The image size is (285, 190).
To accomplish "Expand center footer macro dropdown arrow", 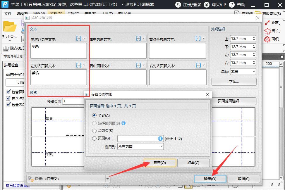I will (144, 65).
